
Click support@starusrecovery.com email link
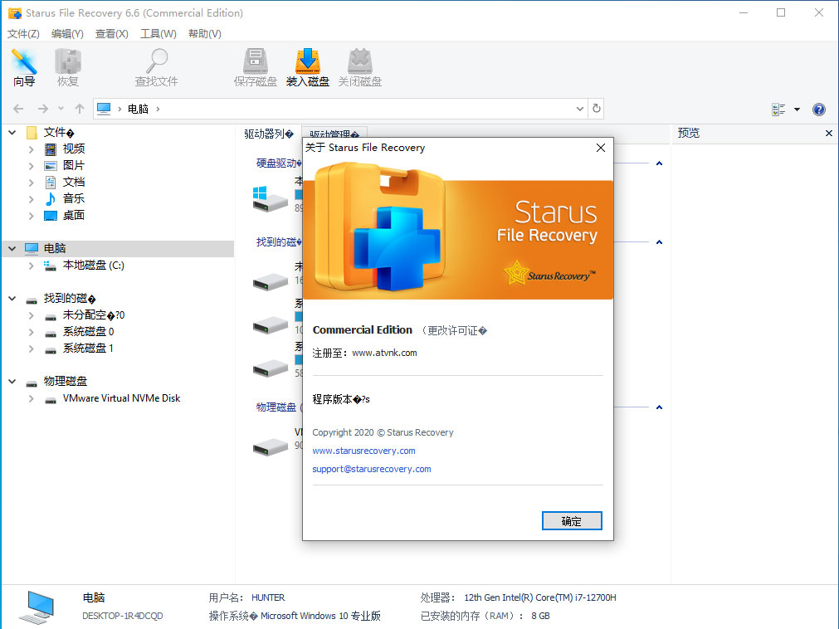(371, 469)
